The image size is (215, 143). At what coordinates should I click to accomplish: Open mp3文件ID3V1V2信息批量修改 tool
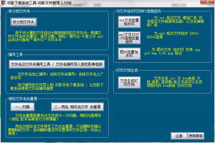129,38
